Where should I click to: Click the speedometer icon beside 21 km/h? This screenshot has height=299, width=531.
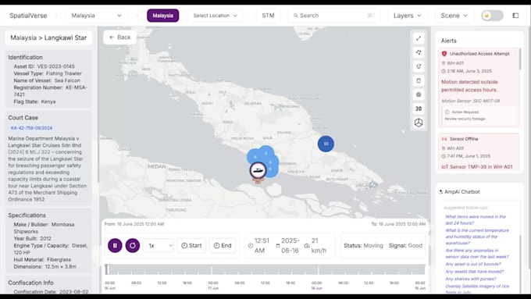pyautogui.click(x=307, y=245)
